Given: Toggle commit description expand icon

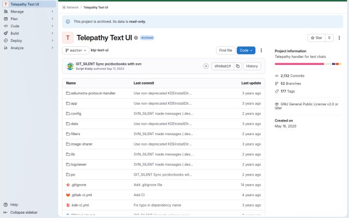Looking at the screenshot, I should click(206, 66).
